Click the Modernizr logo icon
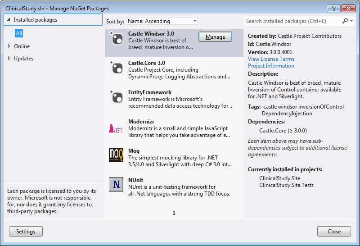This screenshot has height=246, width=360. click(x=116, y=128)
